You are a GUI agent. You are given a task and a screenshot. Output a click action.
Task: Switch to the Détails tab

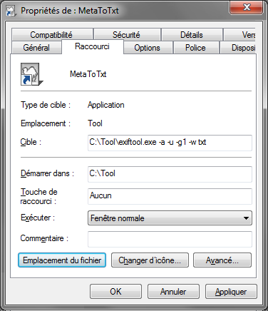[x=192, y=35]
